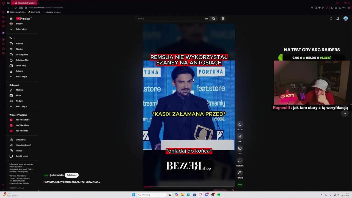
Task: Go to the YouTube Premium home logo
Action: coord(23,19)
